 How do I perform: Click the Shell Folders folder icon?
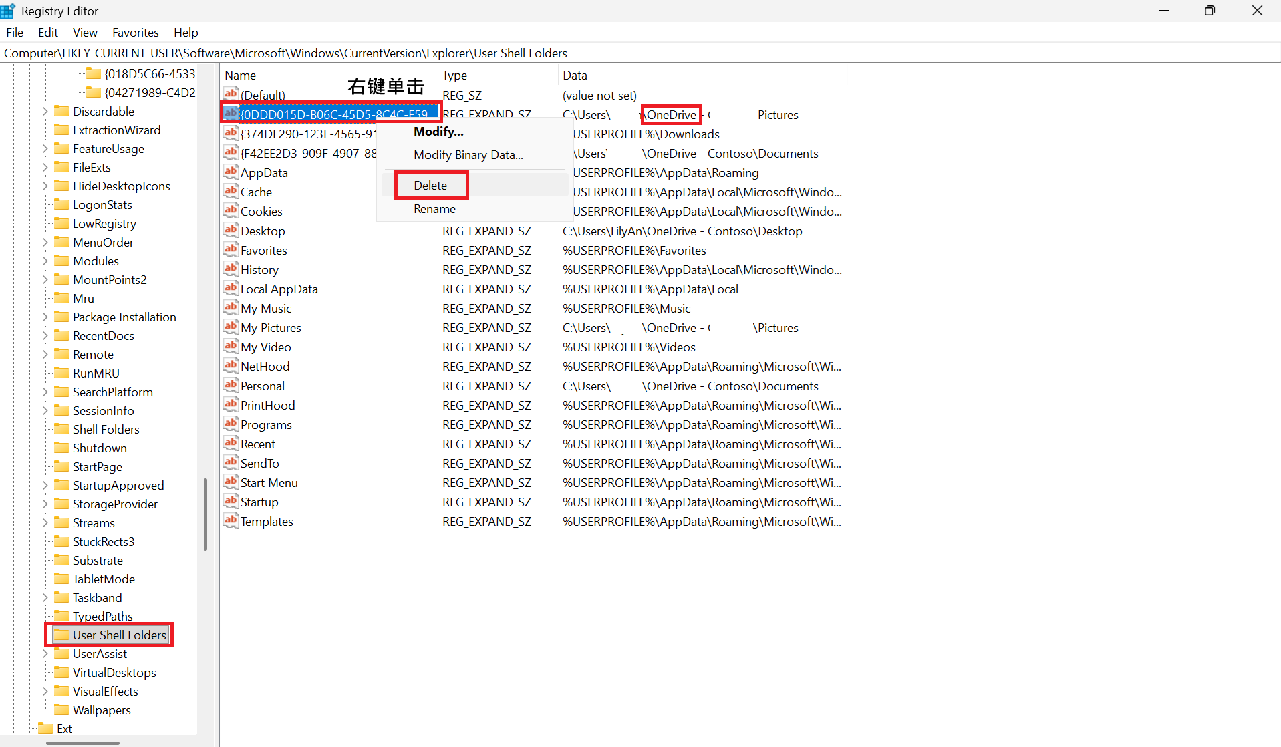(61, 429)
